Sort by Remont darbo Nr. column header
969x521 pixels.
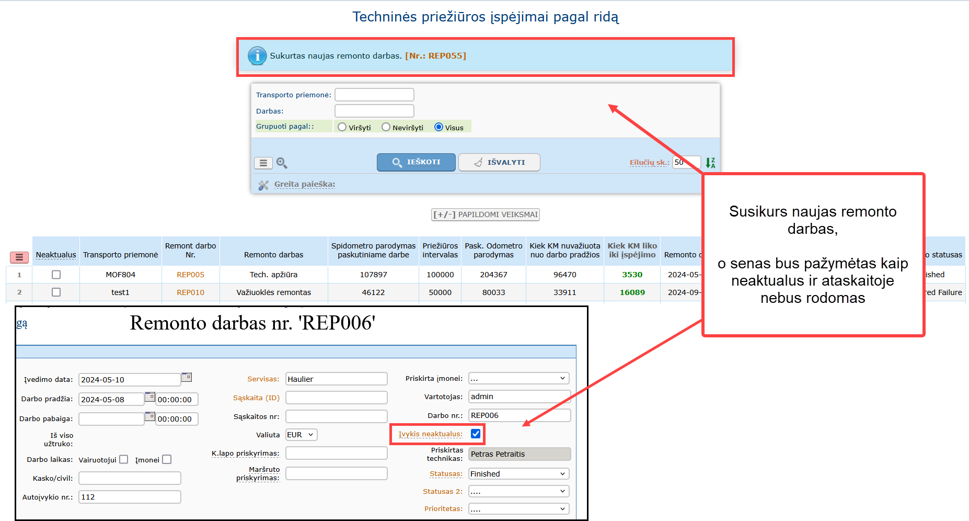(190, 250)
